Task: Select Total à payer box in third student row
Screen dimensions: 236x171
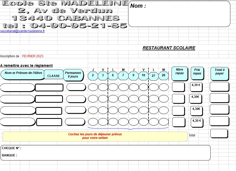Action: click(x=219, y=109)
